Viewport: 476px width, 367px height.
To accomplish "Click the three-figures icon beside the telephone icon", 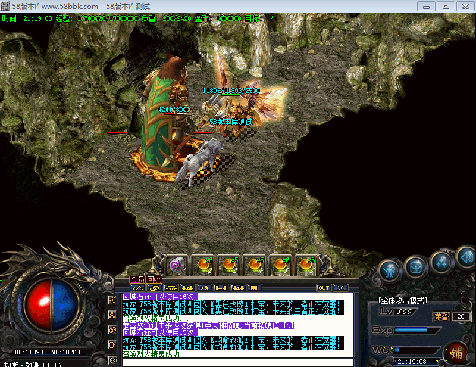I will pyautogui.click(x=187, y=288).
